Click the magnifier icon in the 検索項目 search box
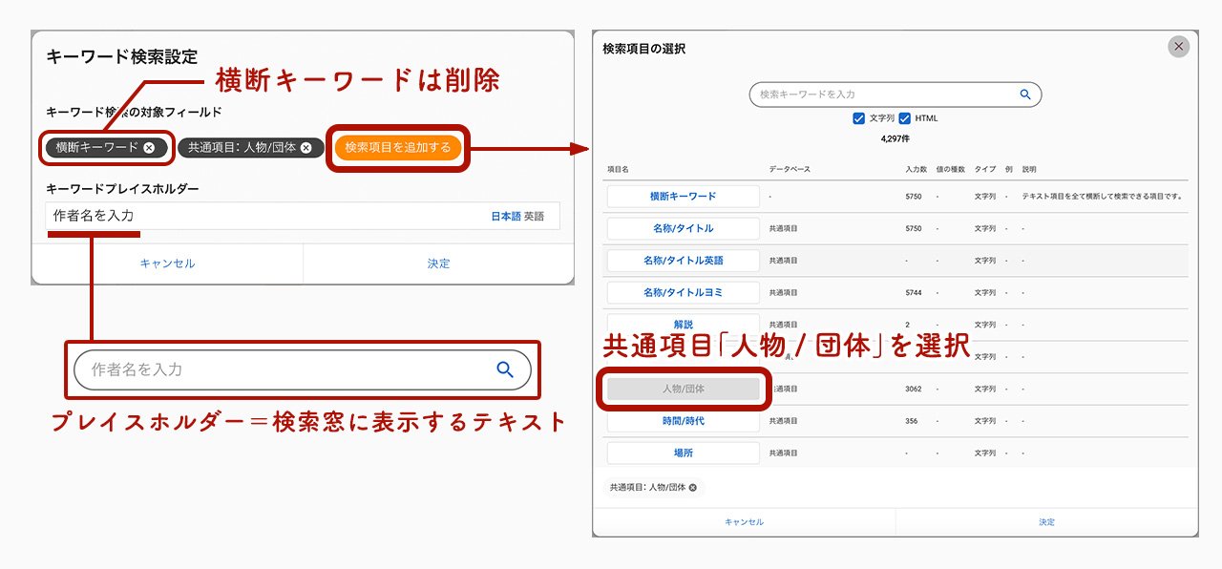This screenshot has width=1222, height=569. pyautogui.click(x=1025, y=95)
